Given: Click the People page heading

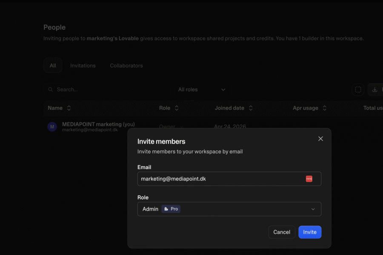Looking at the screenshot, I should pyautogui.click(x=54, y=27).
